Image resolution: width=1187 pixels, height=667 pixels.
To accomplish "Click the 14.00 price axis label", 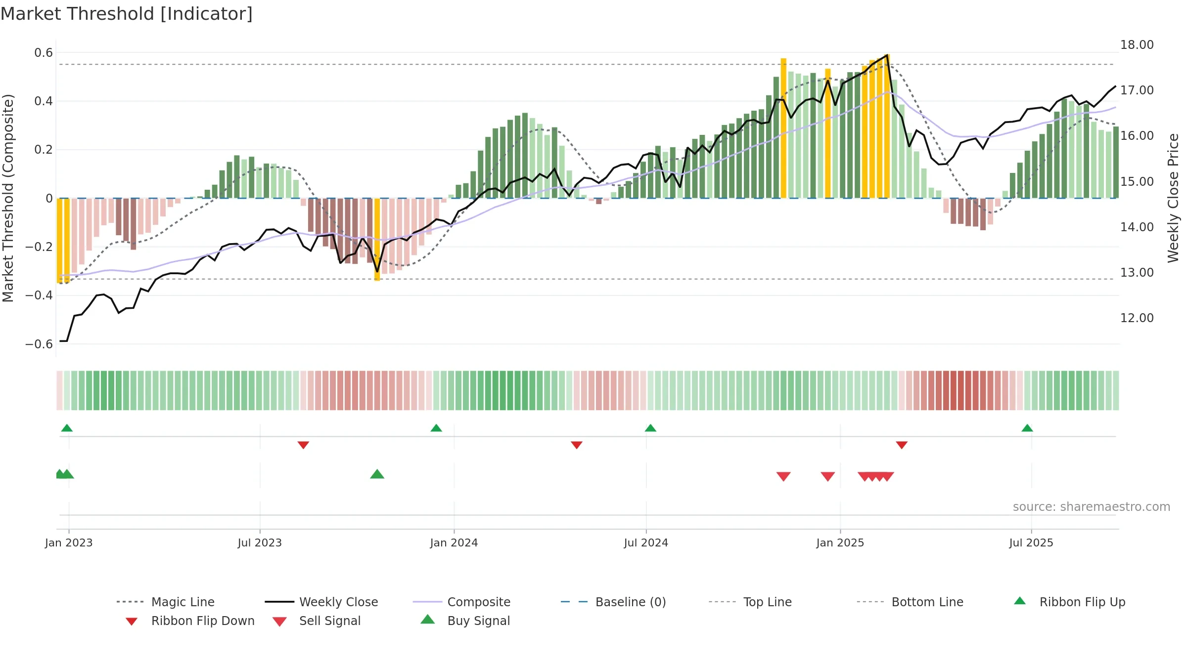I will pyautogui.click(x=1137, y=227).
